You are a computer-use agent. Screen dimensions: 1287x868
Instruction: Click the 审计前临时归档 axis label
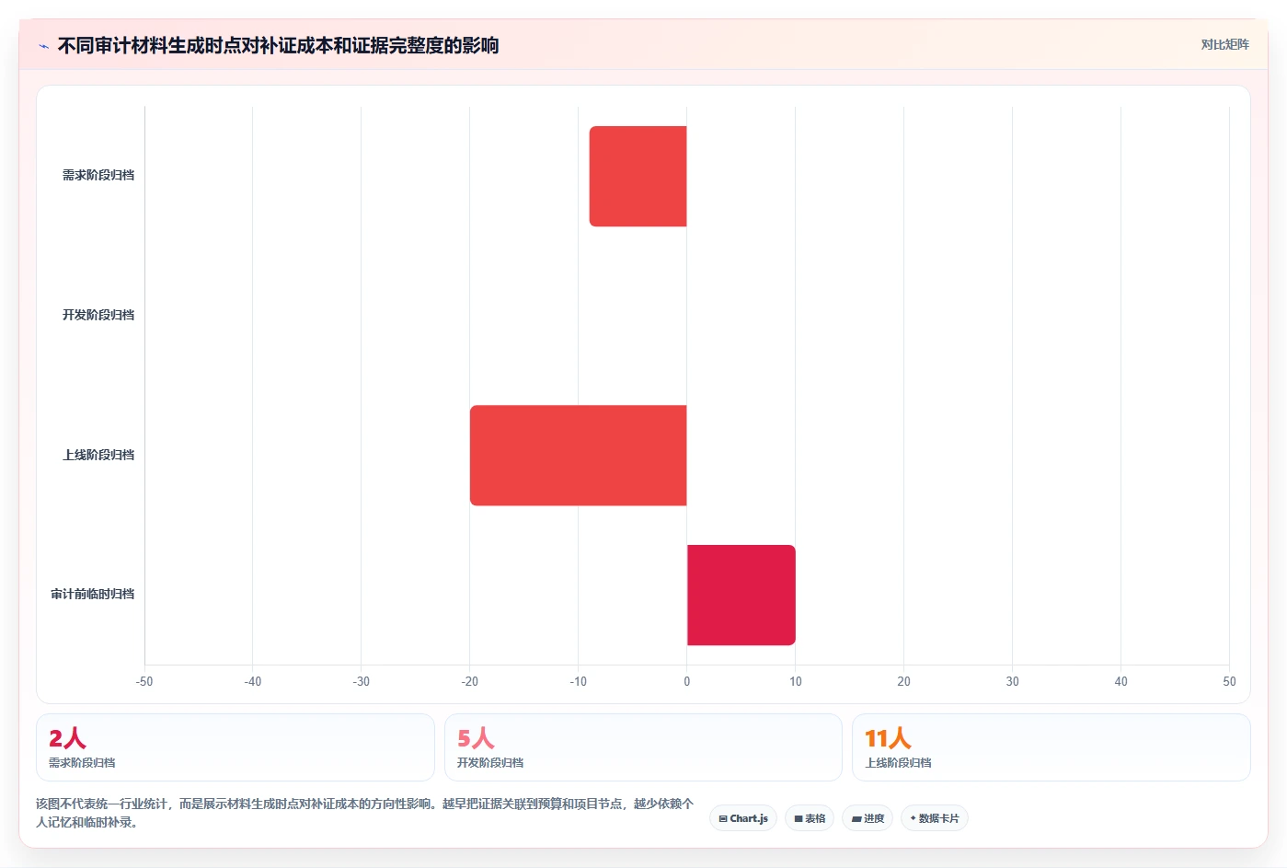[93, 594]
